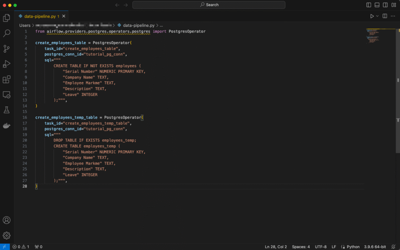
Task: Click the create_employees_temp_table variable name
Action: (x=66, y=117)
